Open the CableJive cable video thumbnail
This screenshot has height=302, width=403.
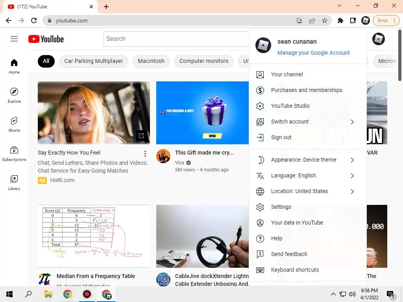[203, 236]
